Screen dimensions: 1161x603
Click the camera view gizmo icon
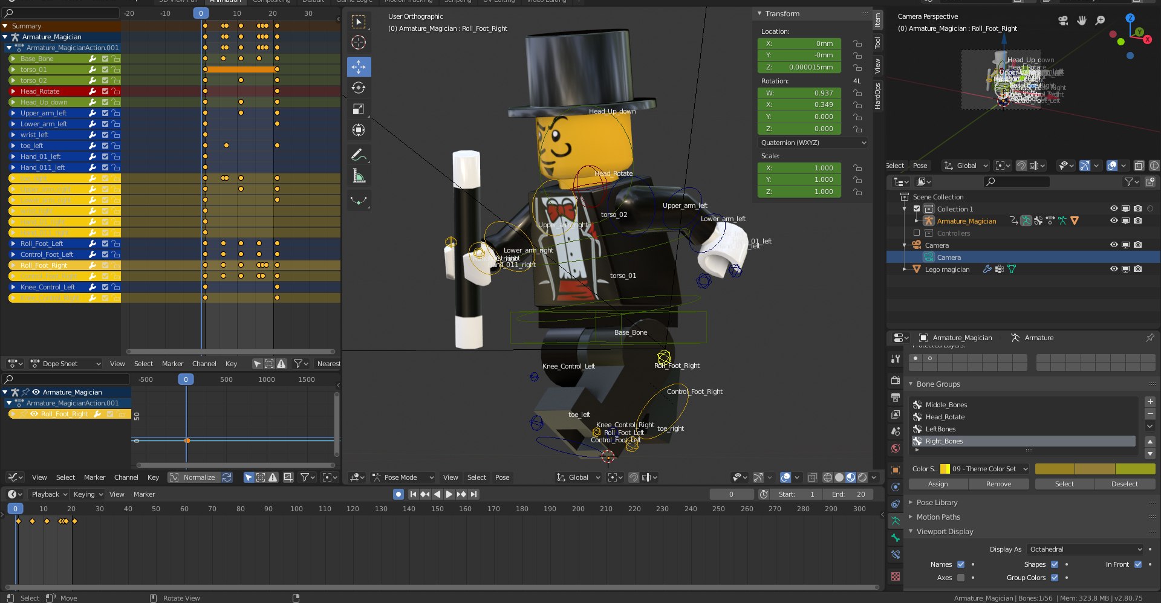(1063, 21)
